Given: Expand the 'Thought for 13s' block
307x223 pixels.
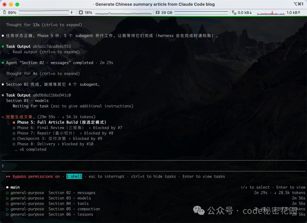Looking at the screenshot, I should (x=44, y=25).
